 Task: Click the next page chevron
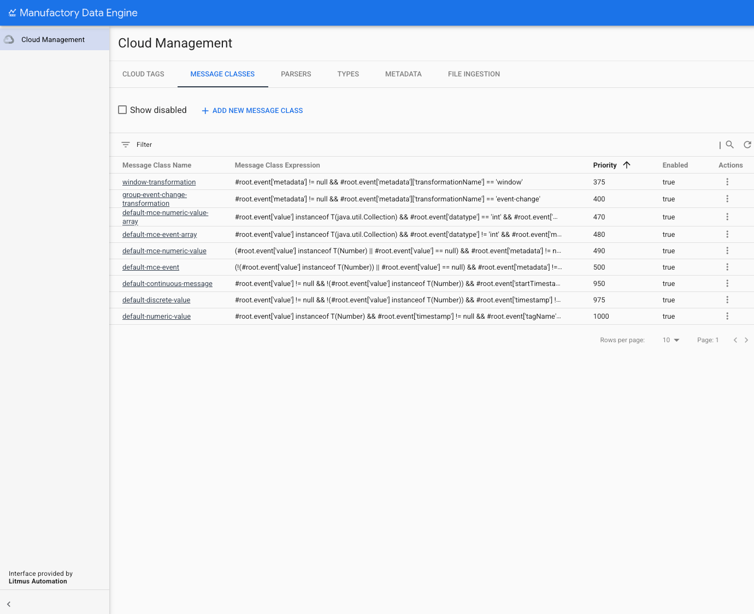pos(746,339)
